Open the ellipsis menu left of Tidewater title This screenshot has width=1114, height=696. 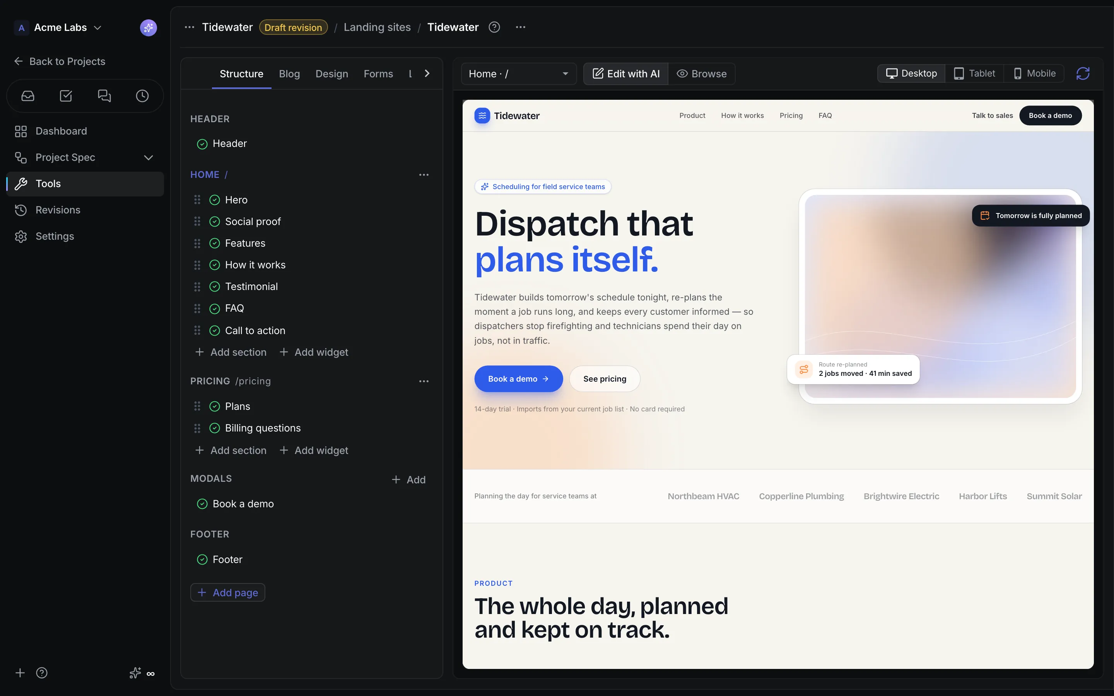(x=189, y=27)
